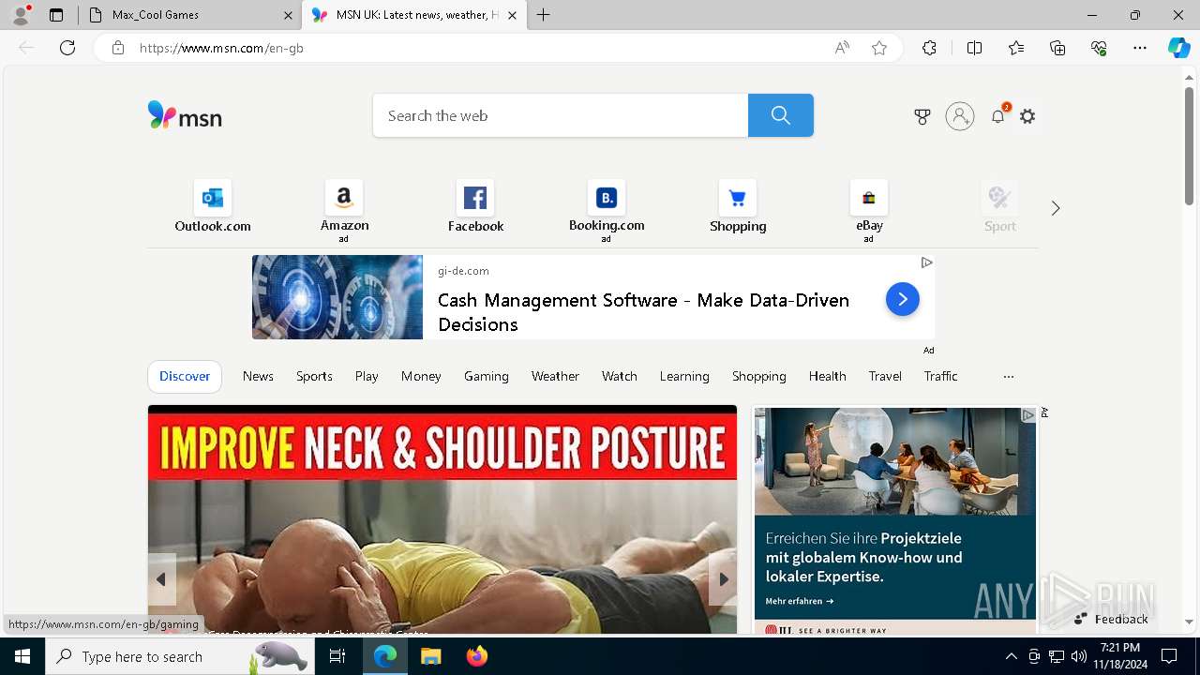Click the blue arrow on Cash Management ad

[903, 299]
